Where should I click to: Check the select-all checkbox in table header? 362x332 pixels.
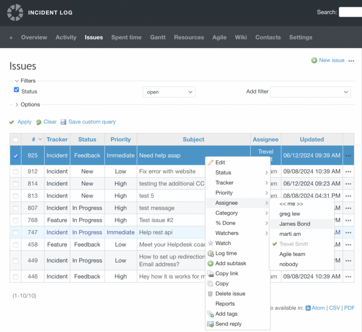pyautogui.click(x=16, y=140)
